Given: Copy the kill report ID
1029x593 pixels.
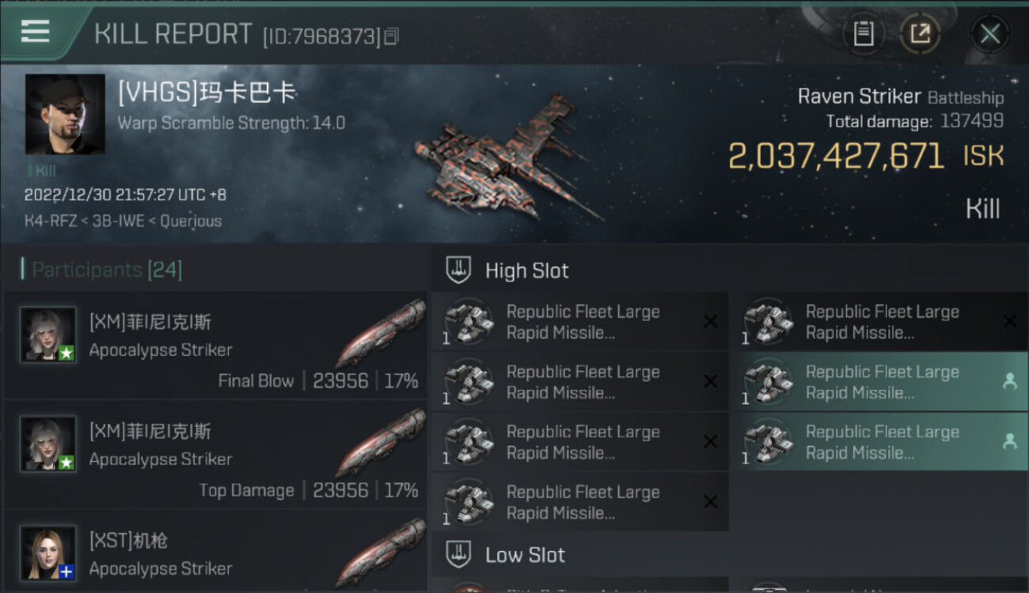Looking at the screenshot, I should pos(391,36).
